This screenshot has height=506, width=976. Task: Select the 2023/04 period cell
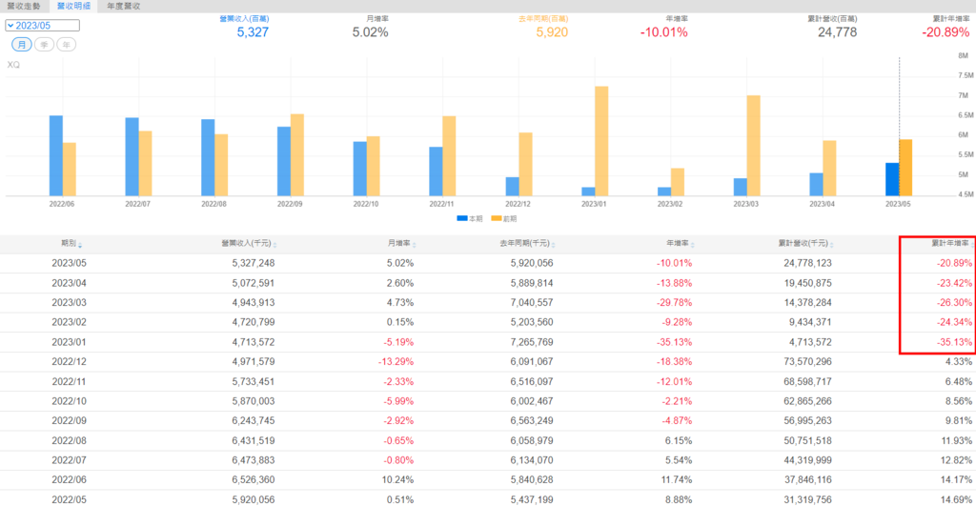tap(69, 283)
